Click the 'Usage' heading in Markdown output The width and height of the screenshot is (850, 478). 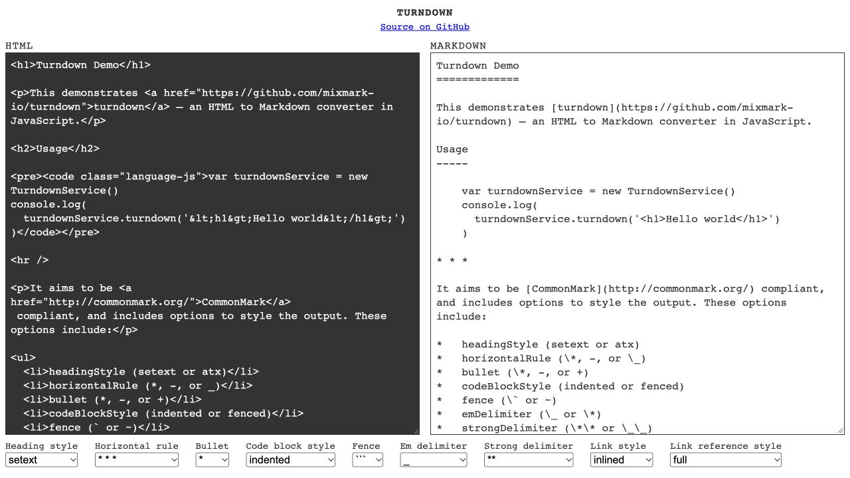pos(452,149)
